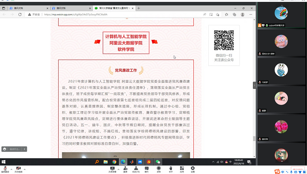Viewport: 307px width, 174px height.
Task: Open the invite participants button
Action: pos(125,169)
